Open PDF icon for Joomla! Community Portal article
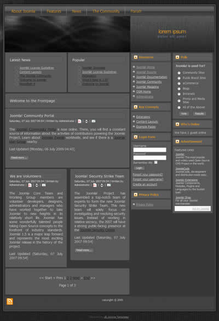The width and height of the screenshot is (219, 321). point(79,121)
